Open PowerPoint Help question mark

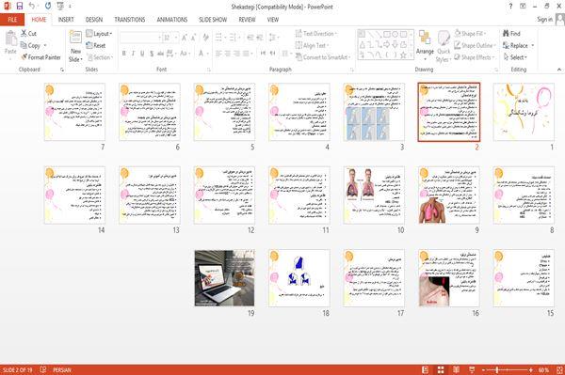click(x=510, y=7)
